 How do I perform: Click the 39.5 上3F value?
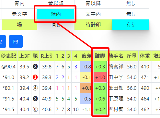click(24, 67)
